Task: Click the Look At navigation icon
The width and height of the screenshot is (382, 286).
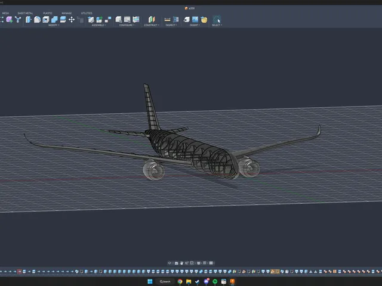Action: (x=177, y=263)
